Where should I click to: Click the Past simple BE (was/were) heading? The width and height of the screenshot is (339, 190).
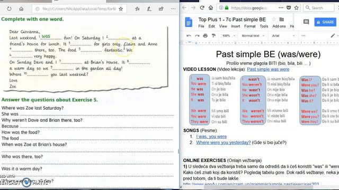point(268,54)
